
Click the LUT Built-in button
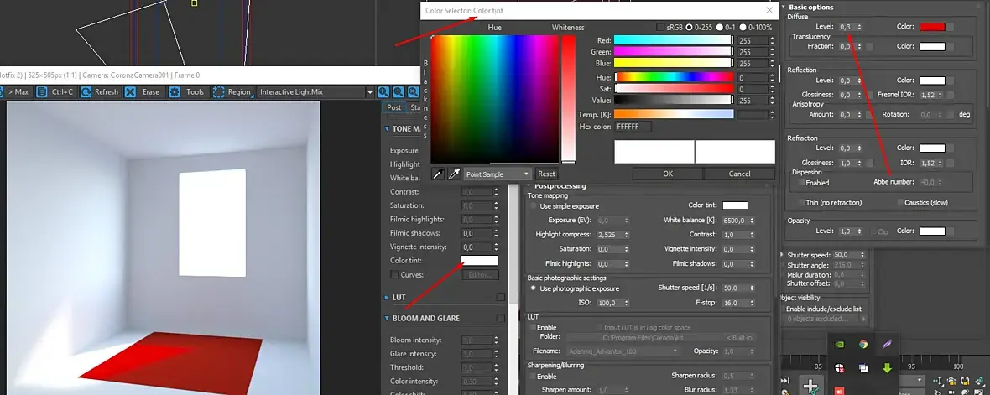point(738,338)
